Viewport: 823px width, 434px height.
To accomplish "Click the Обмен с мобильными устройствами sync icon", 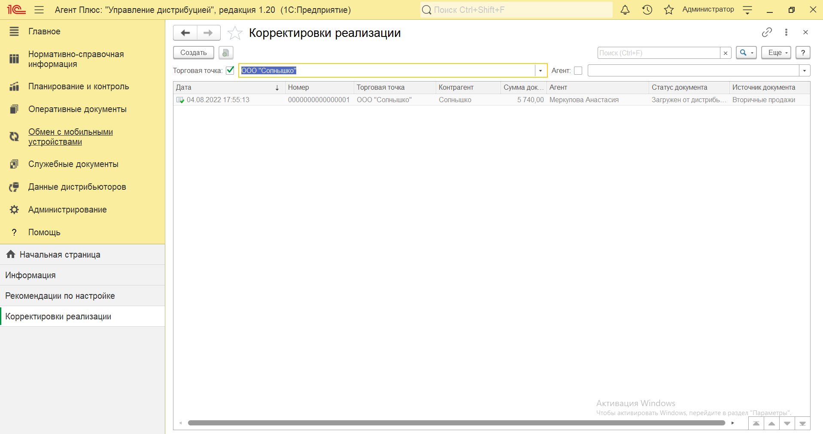I will (14, 137).
